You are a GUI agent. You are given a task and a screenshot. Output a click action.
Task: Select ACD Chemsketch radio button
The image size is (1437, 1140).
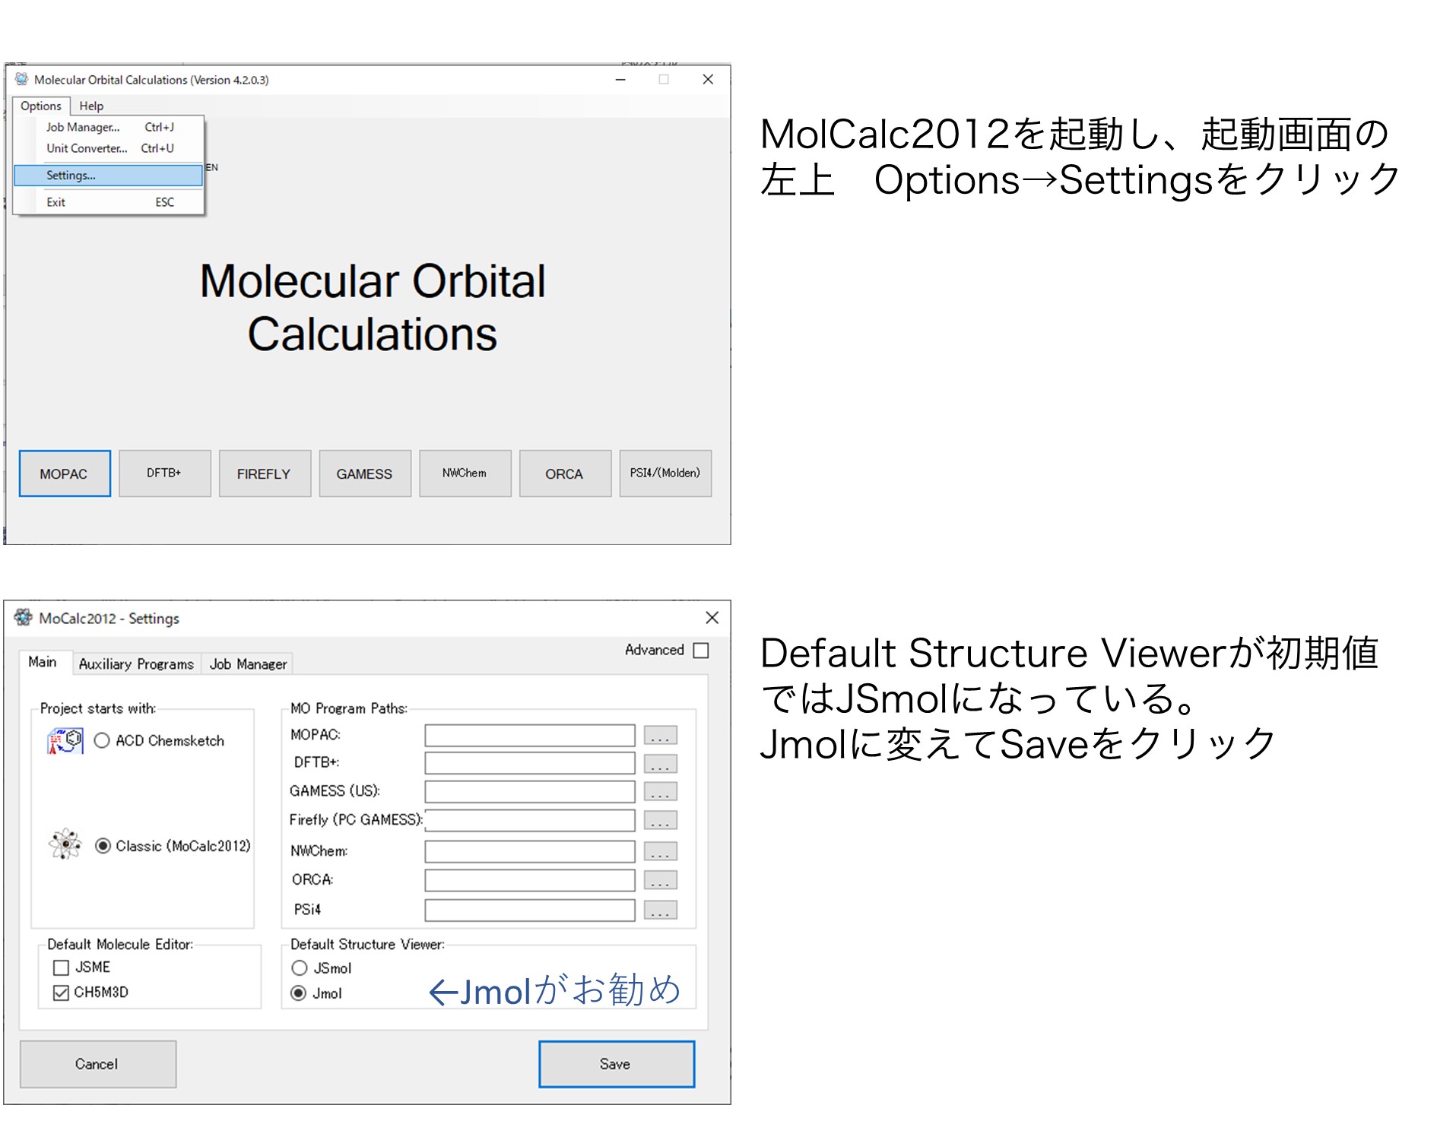click(x=102, y=740)
